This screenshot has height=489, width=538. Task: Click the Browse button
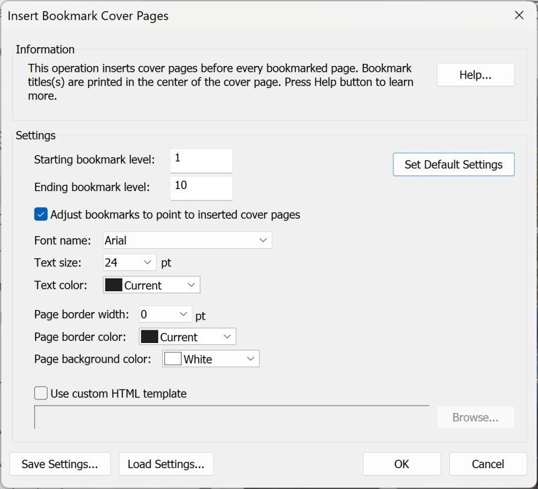click(475, 417)
